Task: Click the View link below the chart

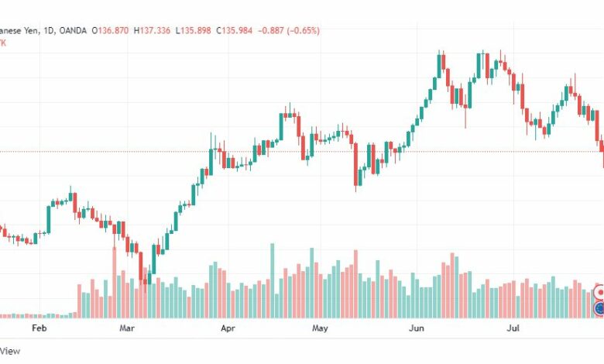Action: point(10,351)
